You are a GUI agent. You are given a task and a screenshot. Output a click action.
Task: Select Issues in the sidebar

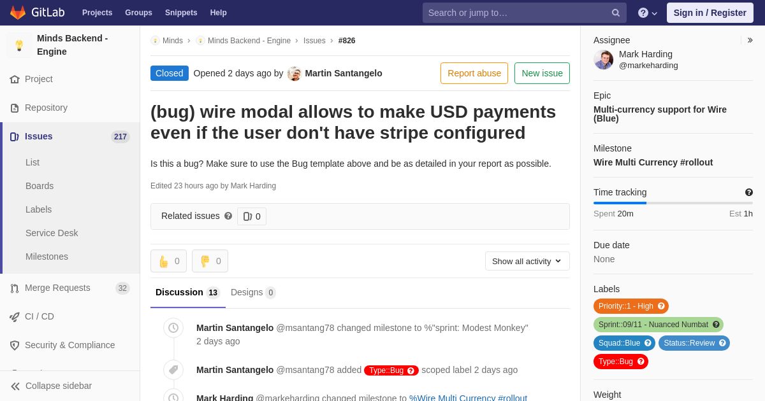pos(70,136)
